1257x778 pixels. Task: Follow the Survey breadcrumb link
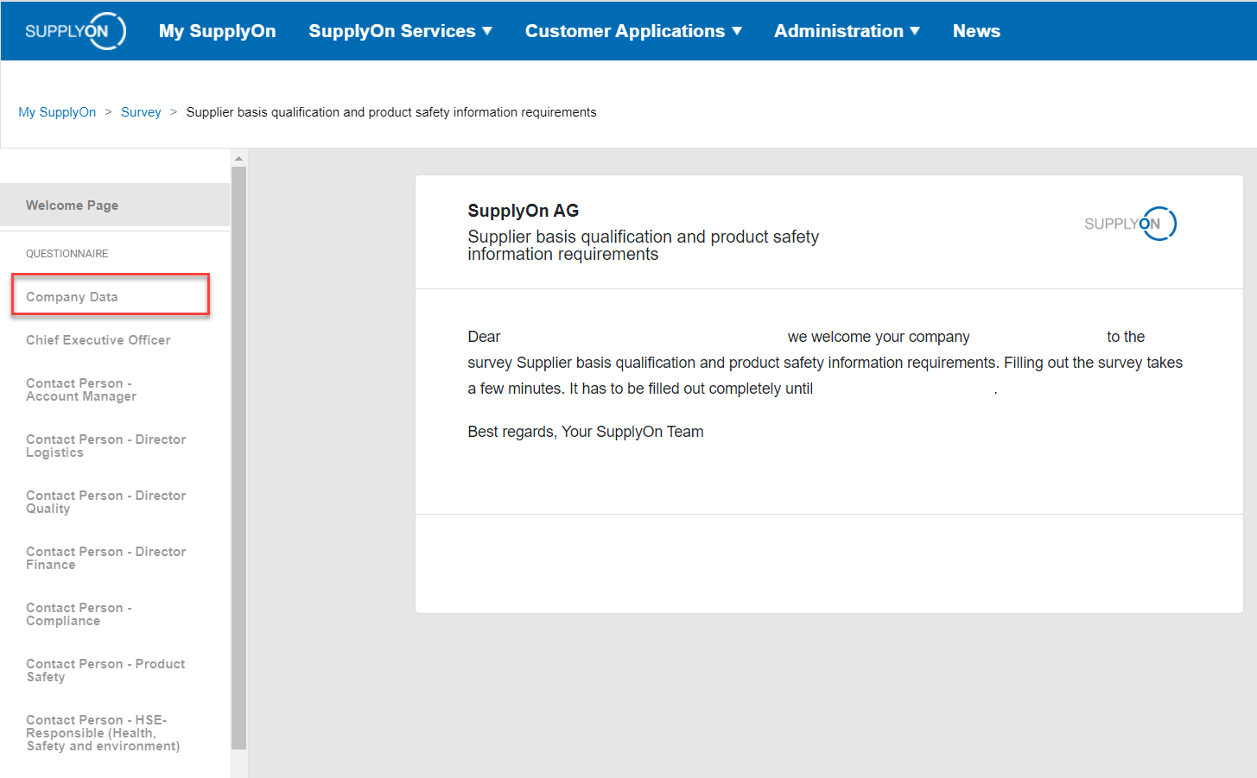point(141,112)
